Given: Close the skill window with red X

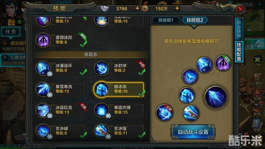Looking at the screenshot, I should [x=240, y=9].
